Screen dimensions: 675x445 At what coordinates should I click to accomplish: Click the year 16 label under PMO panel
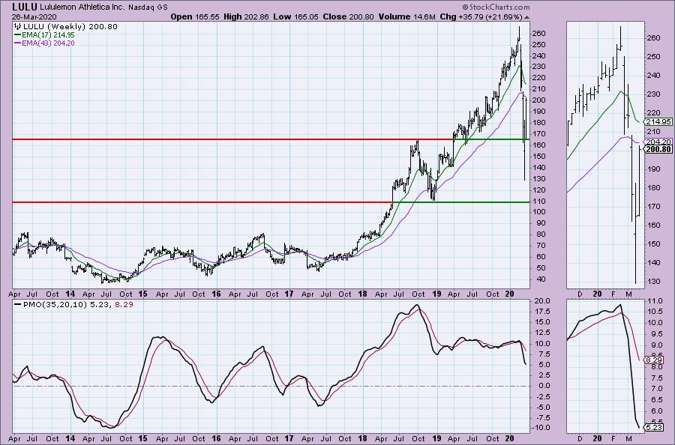point(216,438)
